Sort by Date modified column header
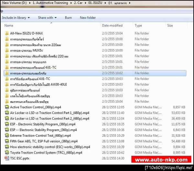 tap(112, 25)
